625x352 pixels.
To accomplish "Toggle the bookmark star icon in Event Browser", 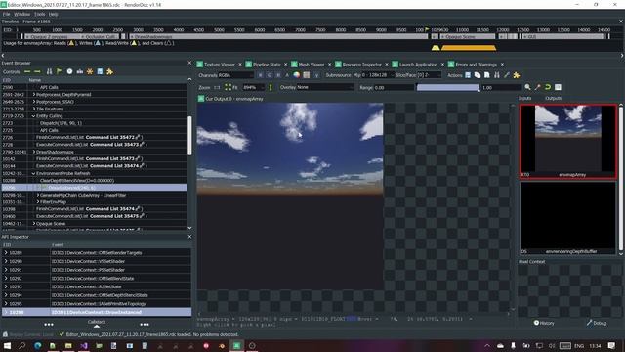I will click(90, 71).
